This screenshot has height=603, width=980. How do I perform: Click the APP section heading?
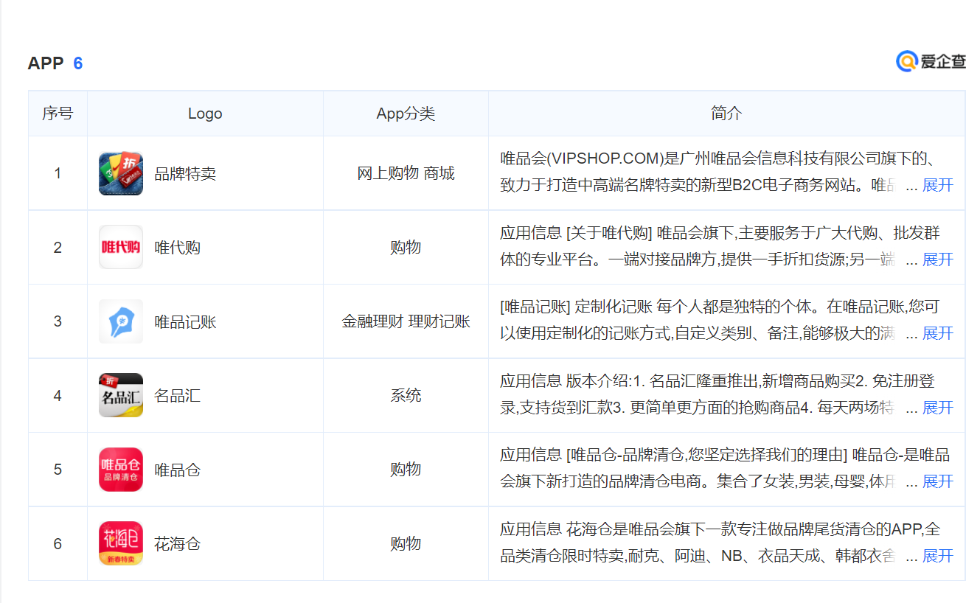pyautogui.click(x=46, y=63)
